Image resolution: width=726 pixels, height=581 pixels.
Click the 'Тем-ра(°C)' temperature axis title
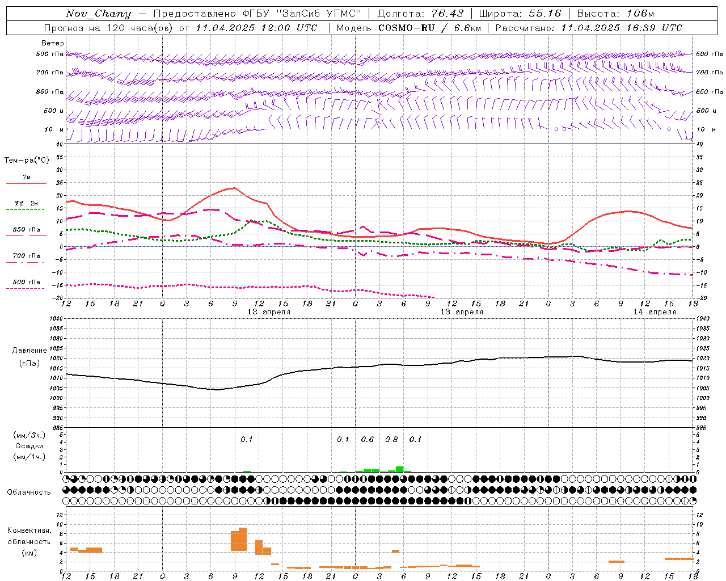27,160
